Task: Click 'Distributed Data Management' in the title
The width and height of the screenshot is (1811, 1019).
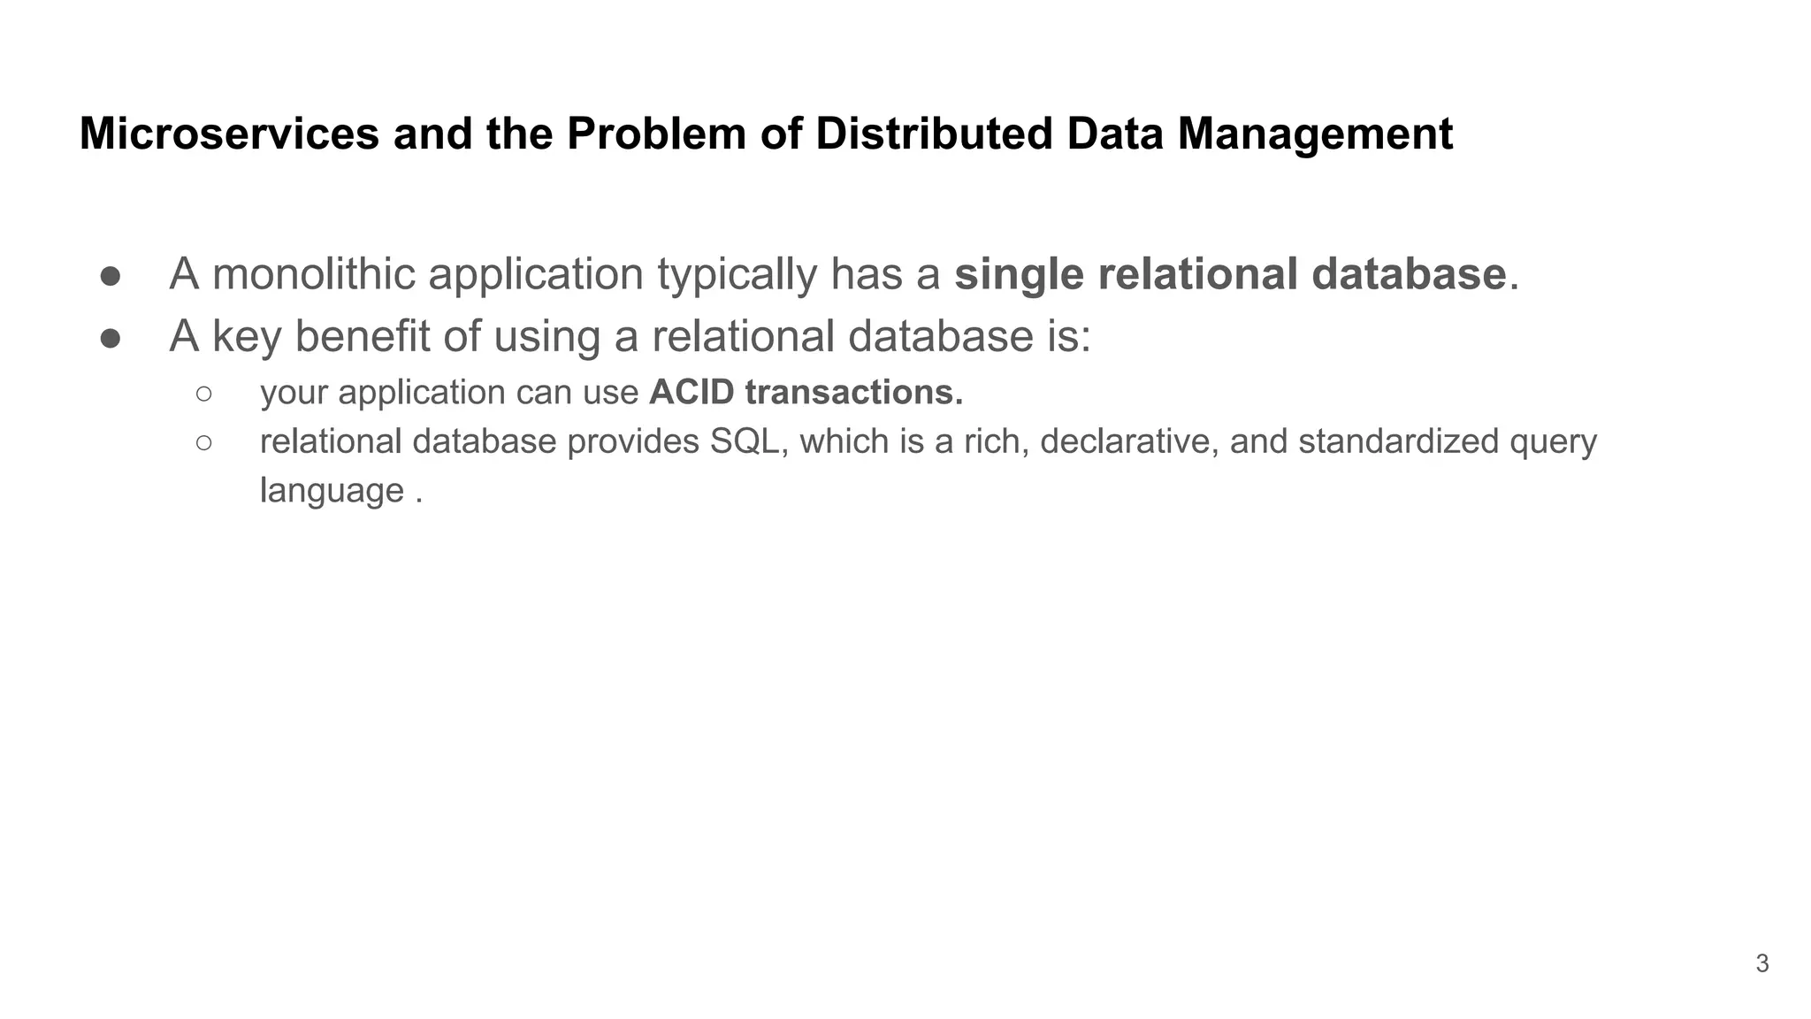Action: point(1134,134)
